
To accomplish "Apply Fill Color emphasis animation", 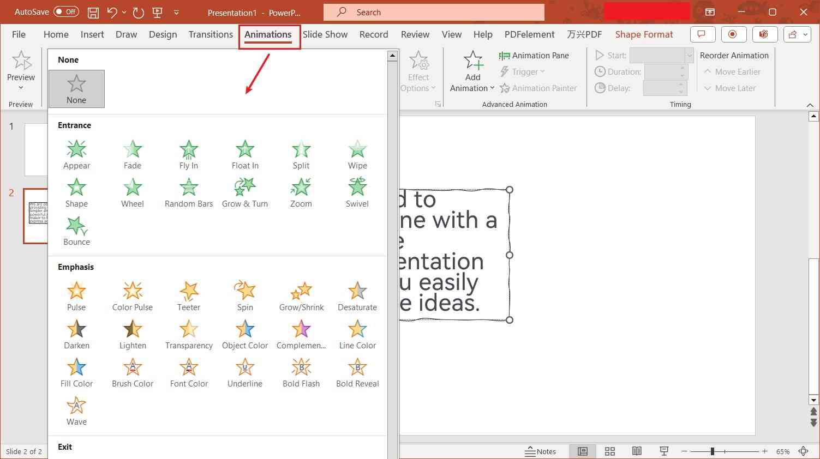I will [x=76, y=373].
